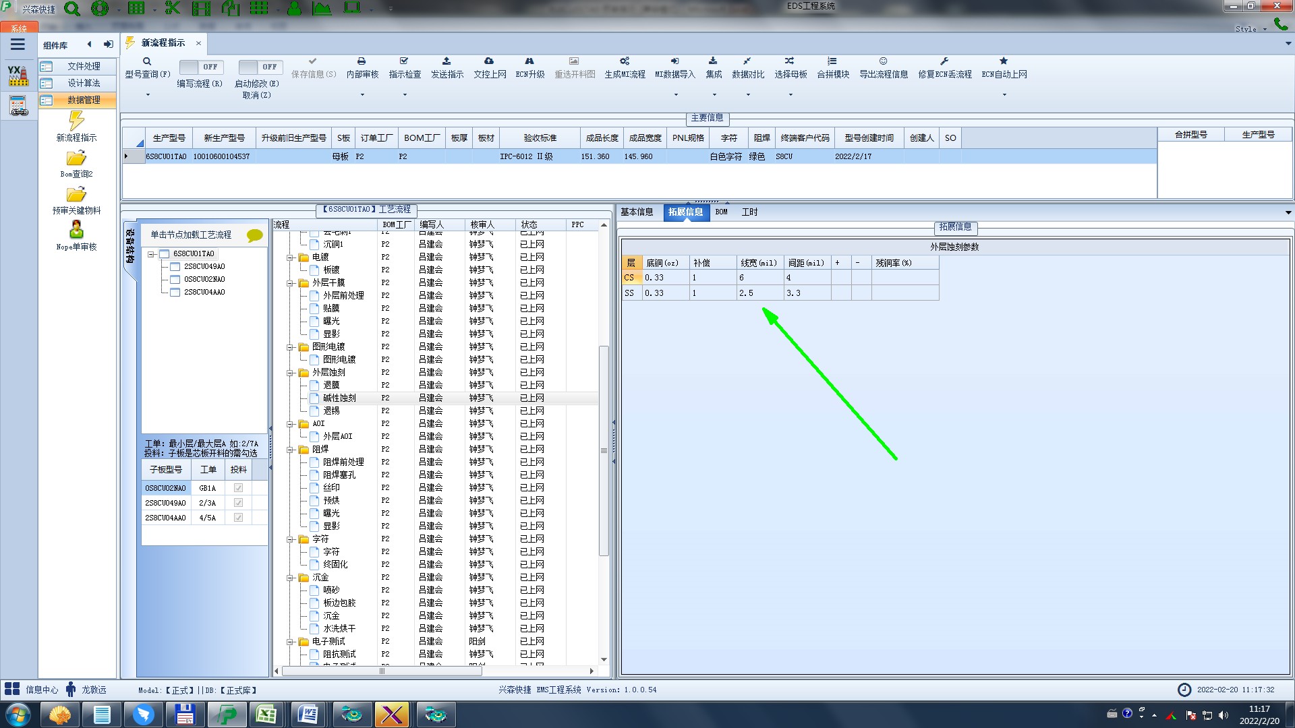
Task: Open Excel from the Windows taskbar
Action: click(x=266, y=715)
